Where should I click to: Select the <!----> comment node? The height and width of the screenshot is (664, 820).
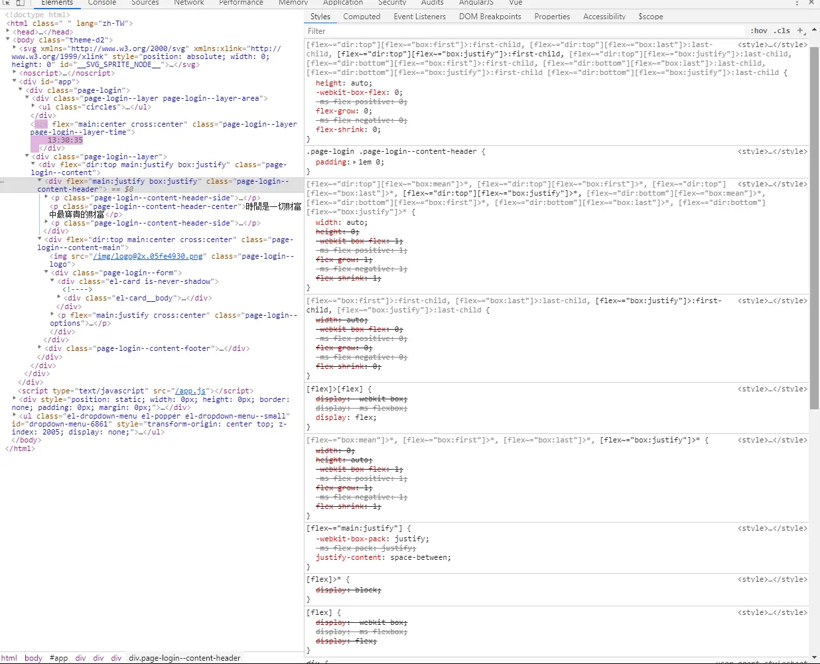pyautogui.click(x=77, y=289)
